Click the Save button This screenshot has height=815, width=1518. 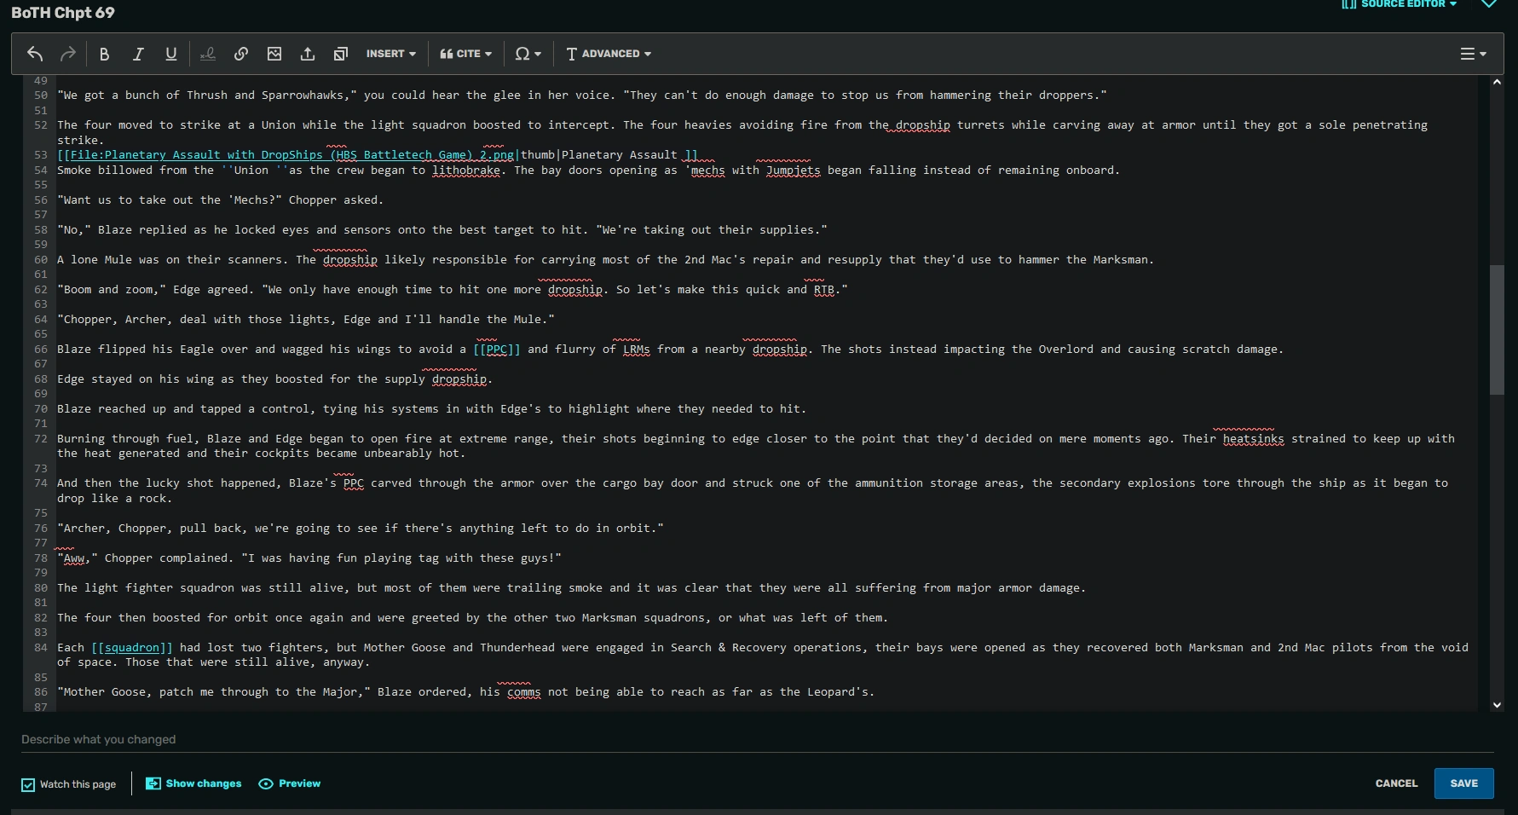click(x=1463, y=783)
